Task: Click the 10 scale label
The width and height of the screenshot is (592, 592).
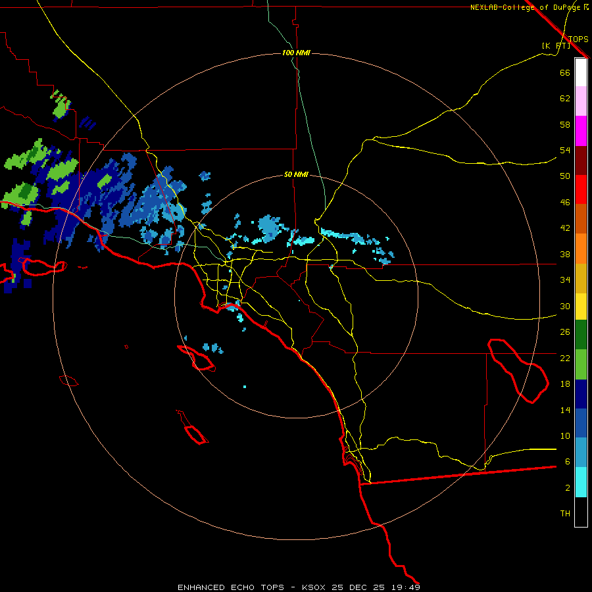Action: [565, 435]
